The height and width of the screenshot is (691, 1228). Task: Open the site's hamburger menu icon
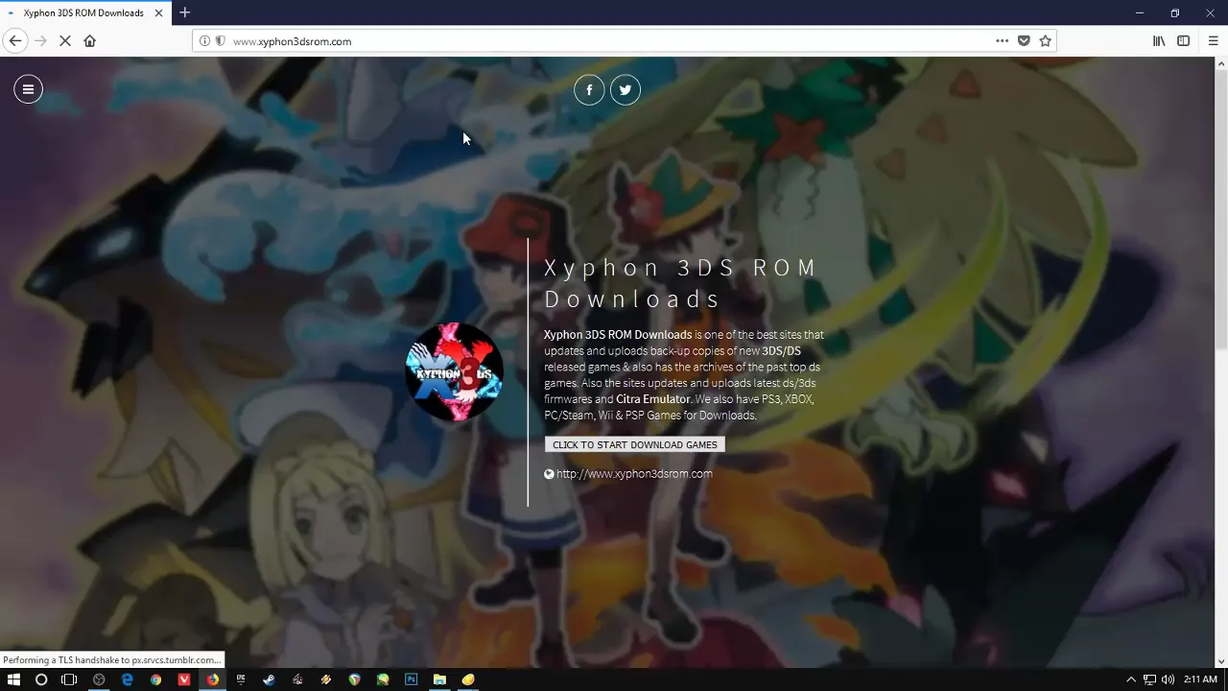point(28,89)
